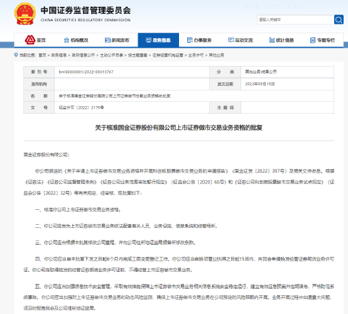Open the 互动交流 navigation tab

click(x=241, y=40)
